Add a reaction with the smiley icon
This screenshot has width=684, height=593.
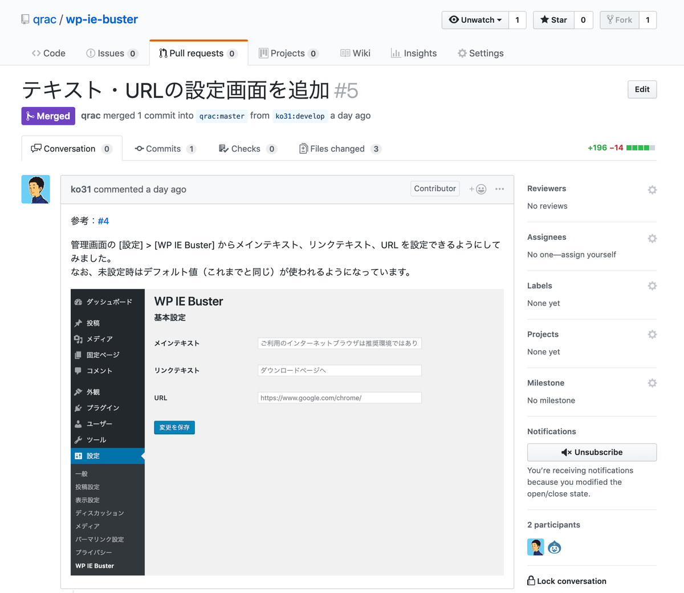[x=478, y=189]
